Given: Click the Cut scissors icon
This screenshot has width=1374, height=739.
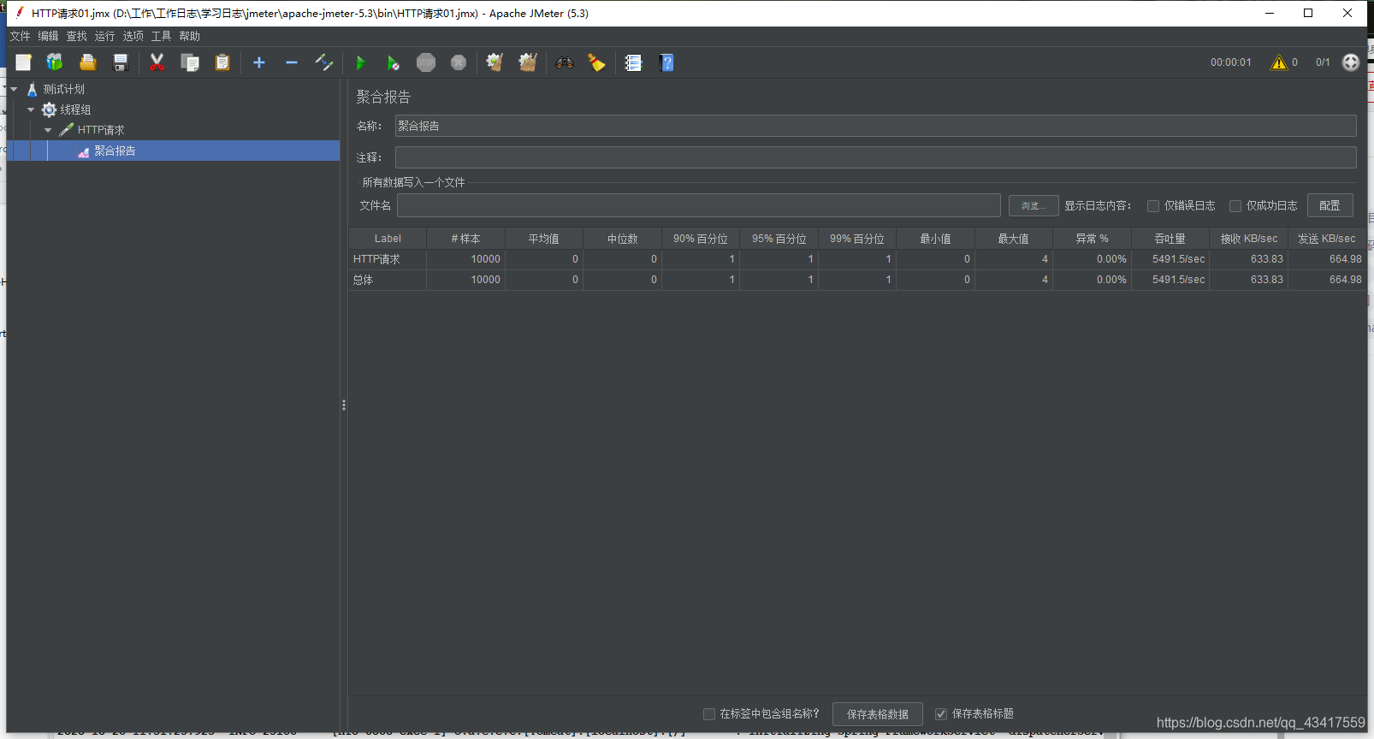Looking at the screenshot, I should (x=157, y=62).
